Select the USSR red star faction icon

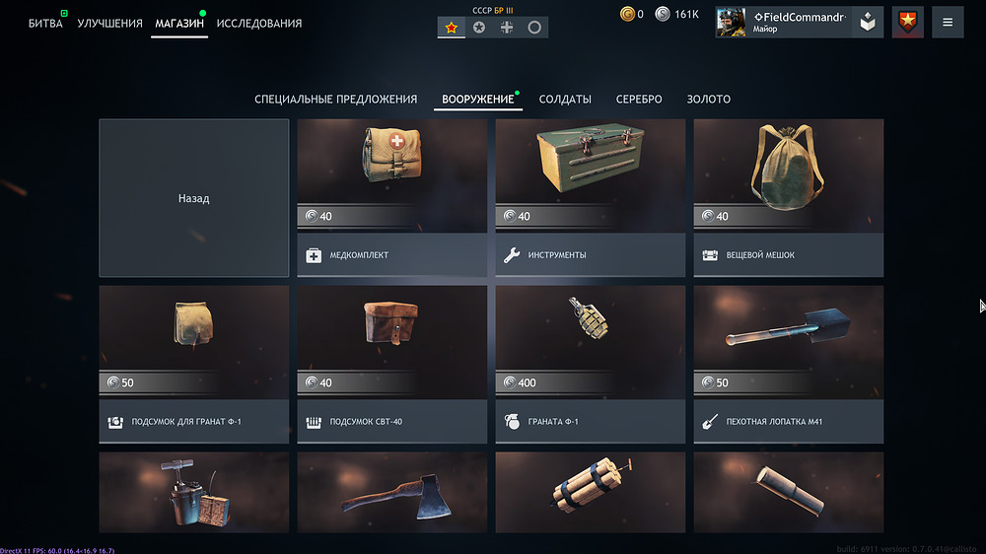click(451, 28)
